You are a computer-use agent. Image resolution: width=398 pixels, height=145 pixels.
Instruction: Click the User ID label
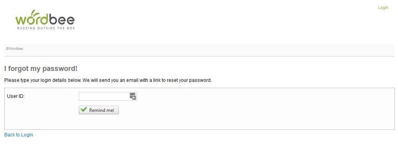(x=16, y=96)
